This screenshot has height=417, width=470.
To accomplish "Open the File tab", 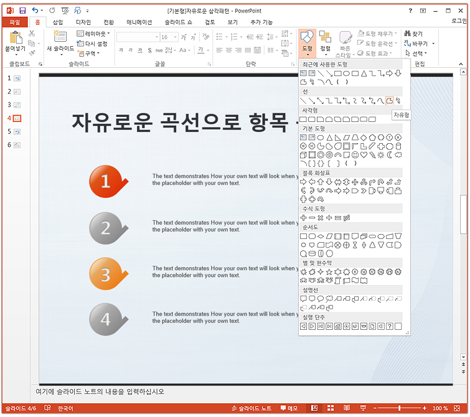I will coord(15,22).
